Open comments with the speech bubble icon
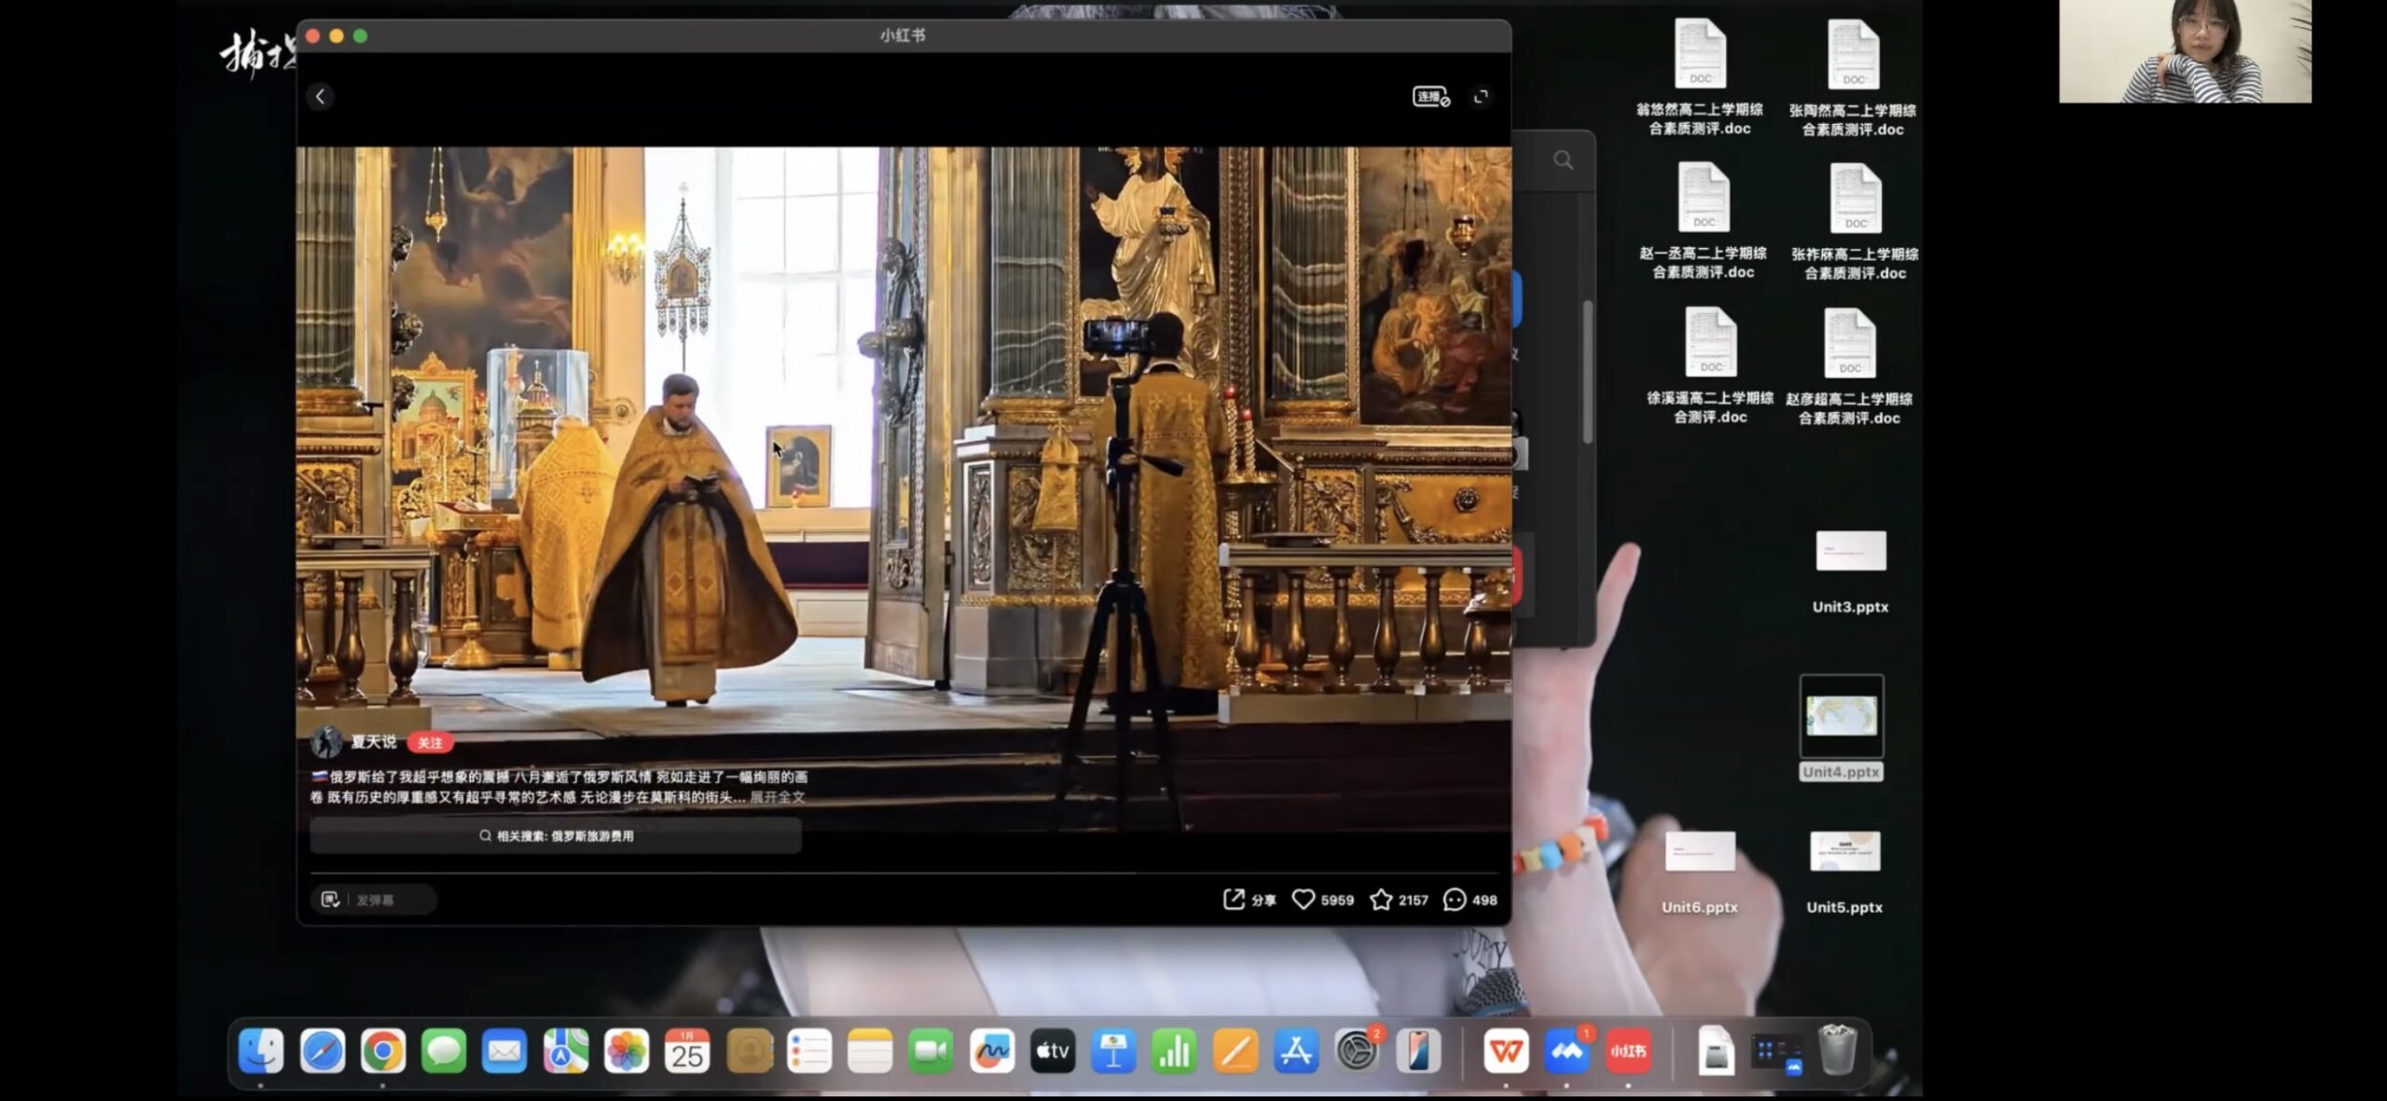 (x=1454, y=900)
